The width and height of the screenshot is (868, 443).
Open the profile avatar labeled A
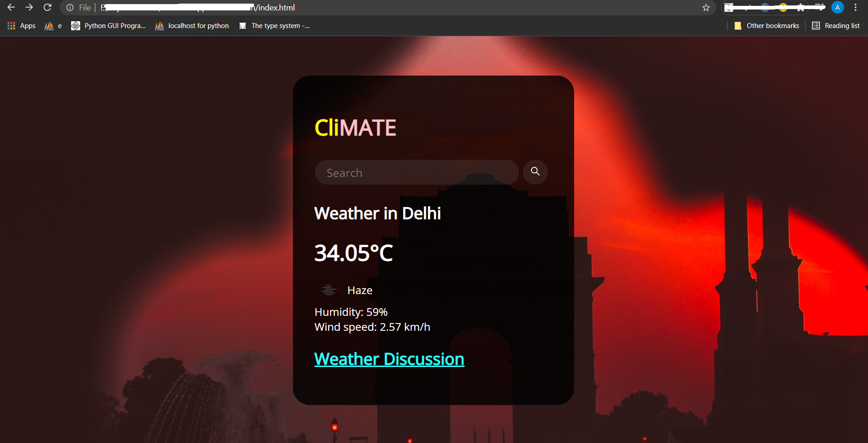tap(838, 7)
